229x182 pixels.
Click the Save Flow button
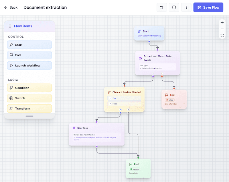pos(208,7)
